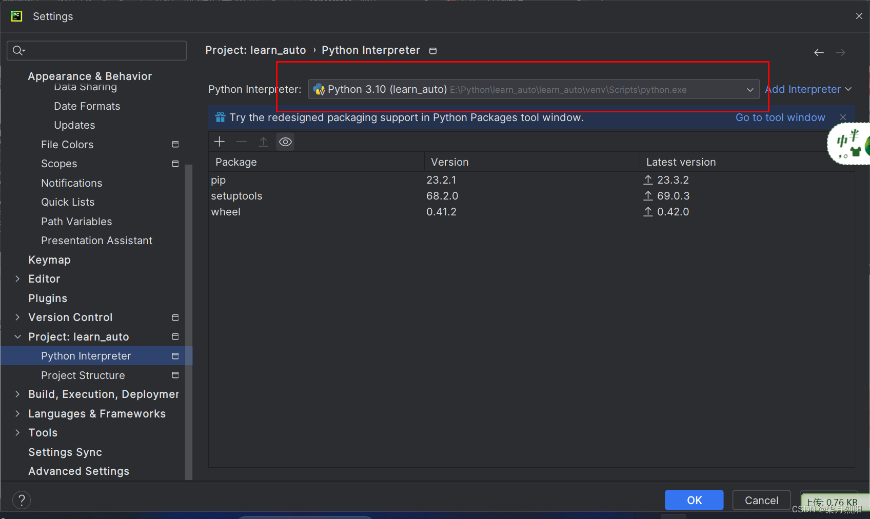870x519 pixels.
Task: Open Settings Sync page
Action: click(65, 452)
